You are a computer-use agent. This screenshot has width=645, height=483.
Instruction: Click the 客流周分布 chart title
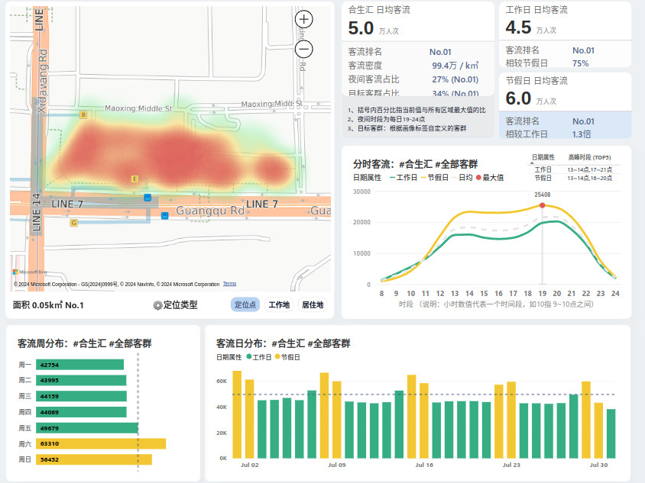84,343
